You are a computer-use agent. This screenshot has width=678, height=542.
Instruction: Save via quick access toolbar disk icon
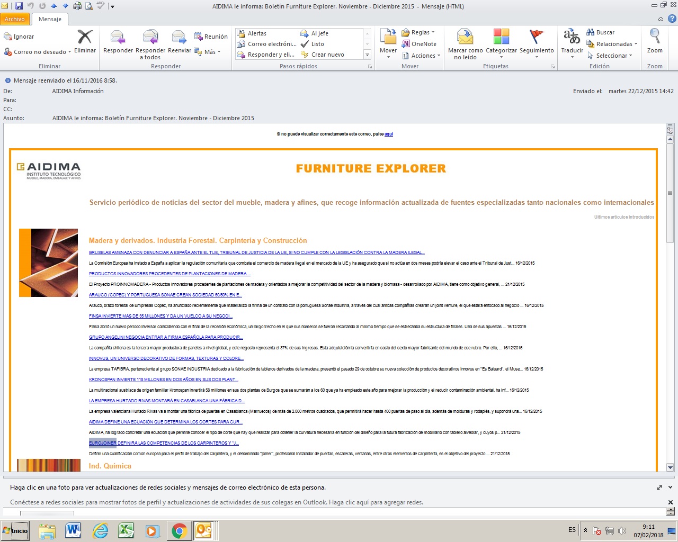point(19,6)
